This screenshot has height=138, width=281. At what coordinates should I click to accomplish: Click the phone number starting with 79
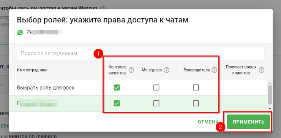[44, 32]
